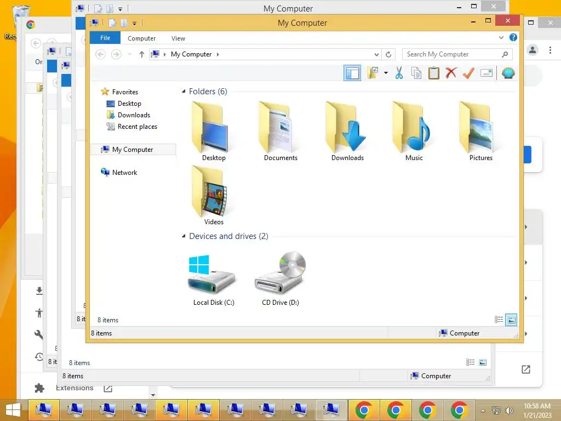
Task: Click the Paste clipboard toolbar icon
Action: [434, 73]
